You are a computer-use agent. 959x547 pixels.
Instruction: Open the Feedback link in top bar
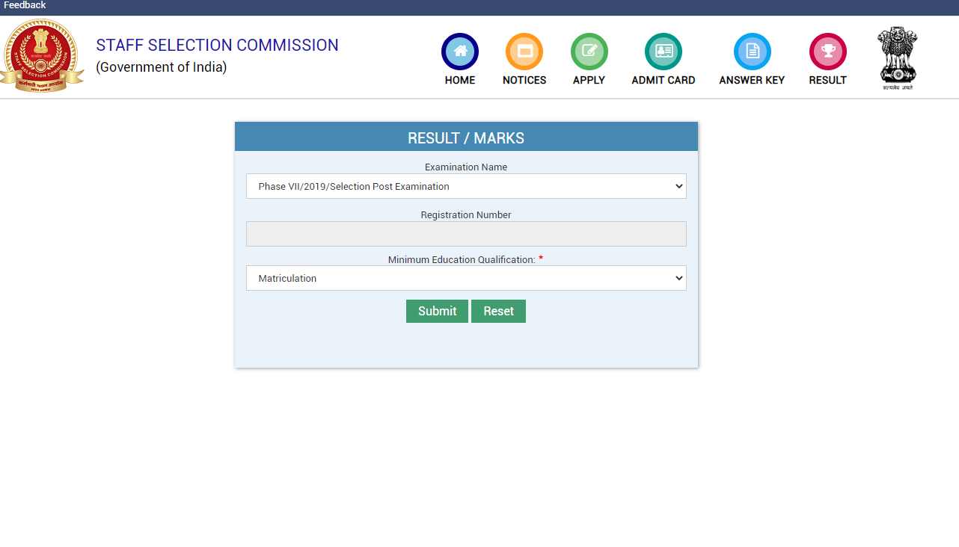point(25,5)
